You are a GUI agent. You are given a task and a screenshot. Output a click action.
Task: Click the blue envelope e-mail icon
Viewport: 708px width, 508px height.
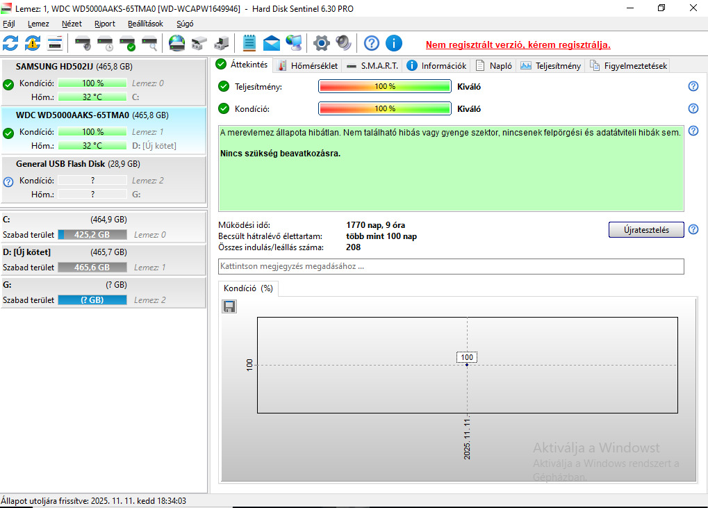tap(272, 43)
